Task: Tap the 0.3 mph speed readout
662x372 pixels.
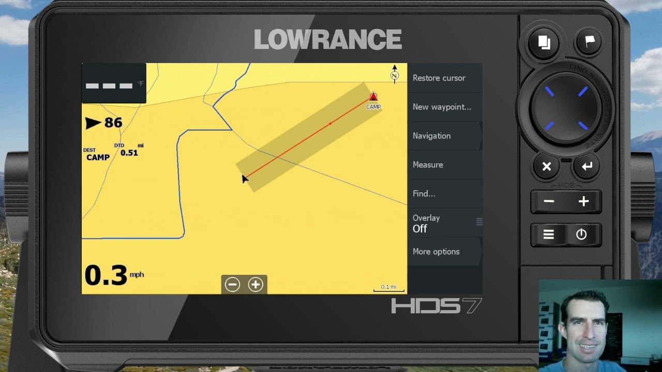Action: pyautogui.click(x=114, y=275)
